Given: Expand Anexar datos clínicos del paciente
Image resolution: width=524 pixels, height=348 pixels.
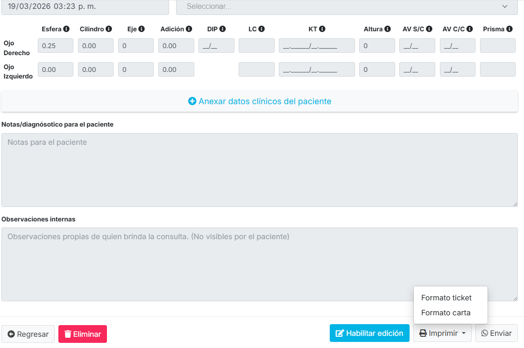Looking at the screenshot, I should 260,101.
